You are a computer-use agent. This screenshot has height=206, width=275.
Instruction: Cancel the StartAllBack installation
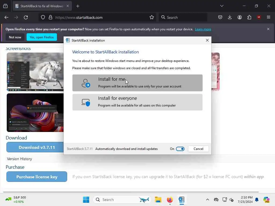[198, 149]
